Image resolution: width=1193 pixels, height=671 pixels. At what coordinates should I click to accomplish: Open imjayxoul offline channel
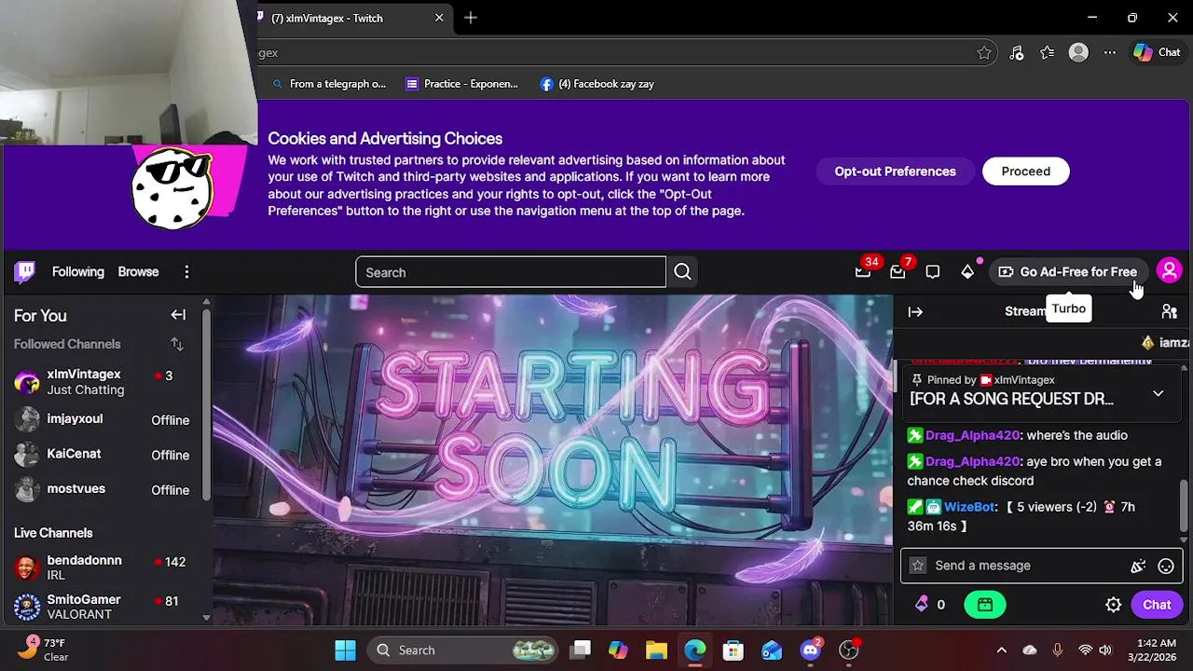coord(103,420)
